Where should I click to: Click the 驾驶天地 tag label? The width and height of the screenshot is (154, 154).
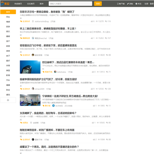(x=49, y=72)
